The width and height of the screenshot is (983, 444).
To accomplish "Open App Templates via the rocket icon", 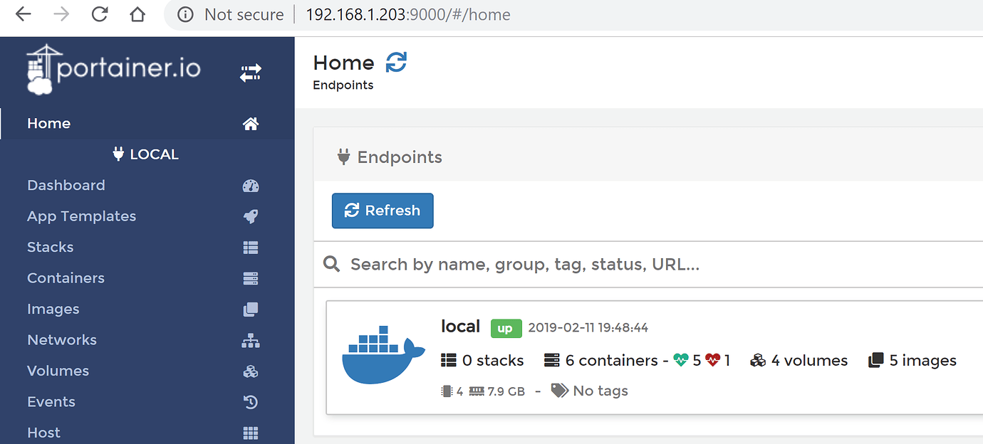I will click(x=250, y=216).
